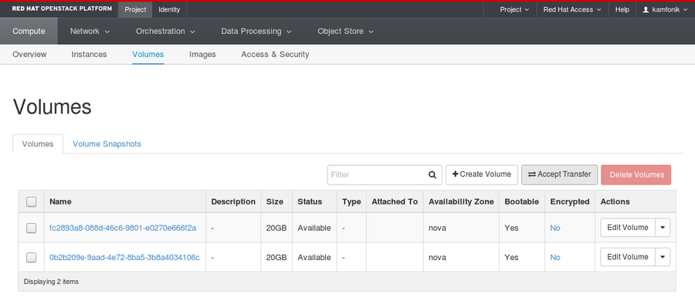Image resolution: width=695 pixels, height=304 pixels.
Task: Open actions dropdown arrow for volume fc2893a8
Action: coord(663,228)
